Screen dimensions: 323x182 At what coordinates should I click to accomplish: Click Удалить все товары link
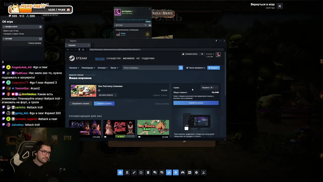162,104
